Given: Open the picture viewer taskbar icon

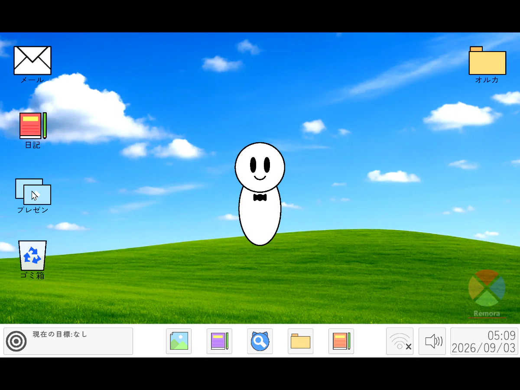Looking at the screenshot, I should (179, 341).
